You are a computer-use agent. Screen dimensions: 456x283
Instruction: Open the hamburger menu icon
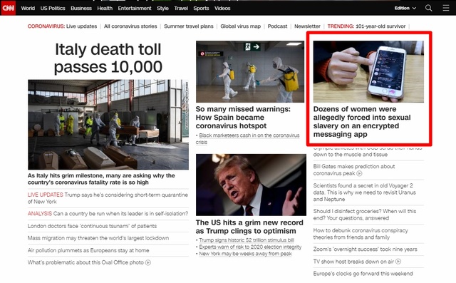click(446, 8)
